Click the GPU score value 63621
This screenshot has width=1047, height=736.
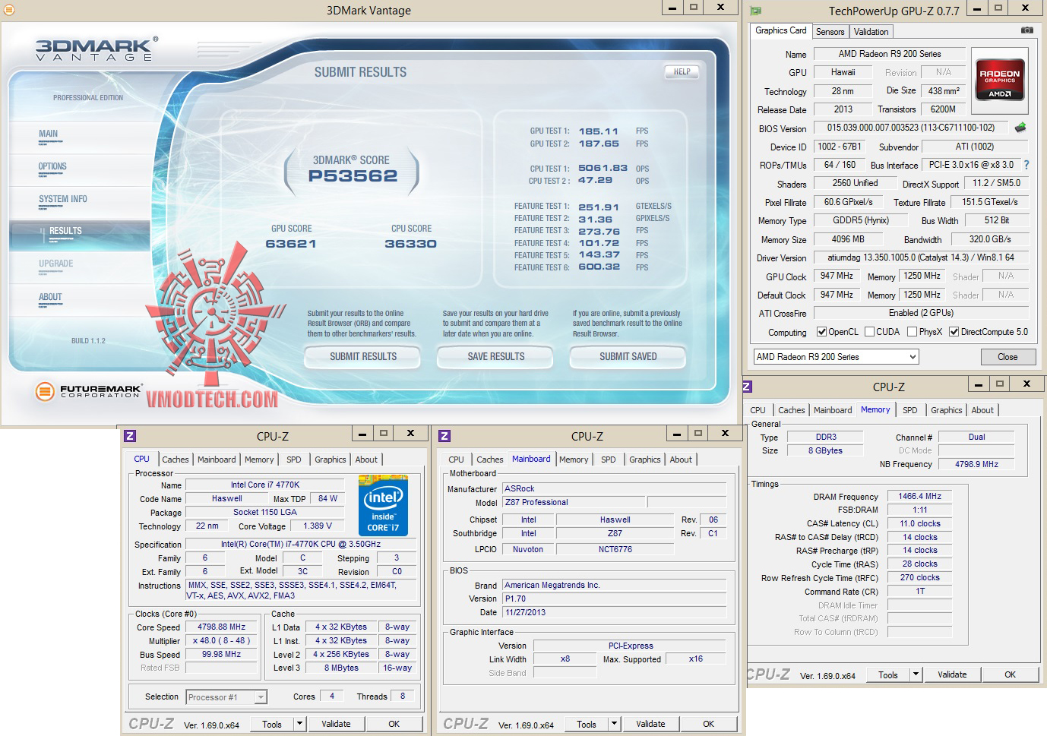coord(291,244)
